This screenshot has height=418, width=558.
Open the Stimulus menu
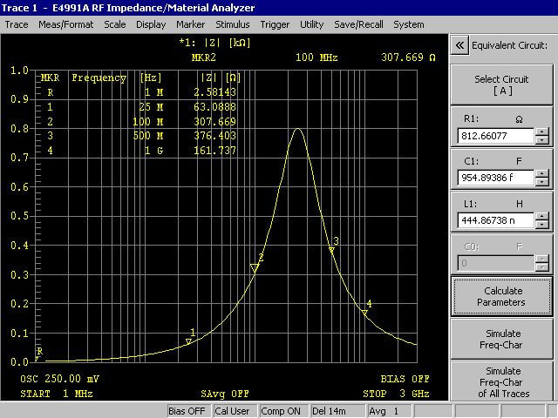click(x=233, y=24)
